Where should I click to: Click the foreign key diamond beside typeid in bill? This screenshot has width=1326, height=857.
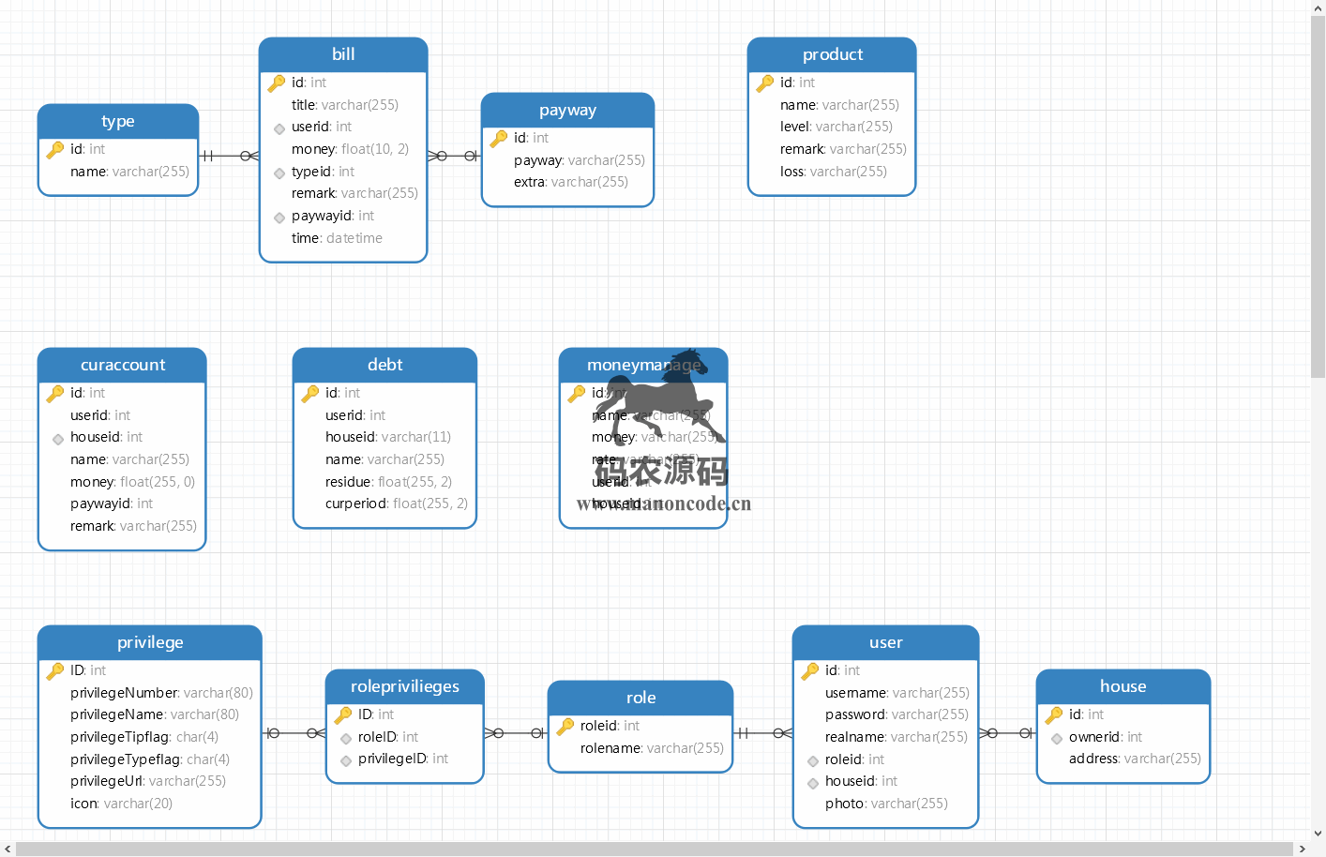tap(279, 173)
